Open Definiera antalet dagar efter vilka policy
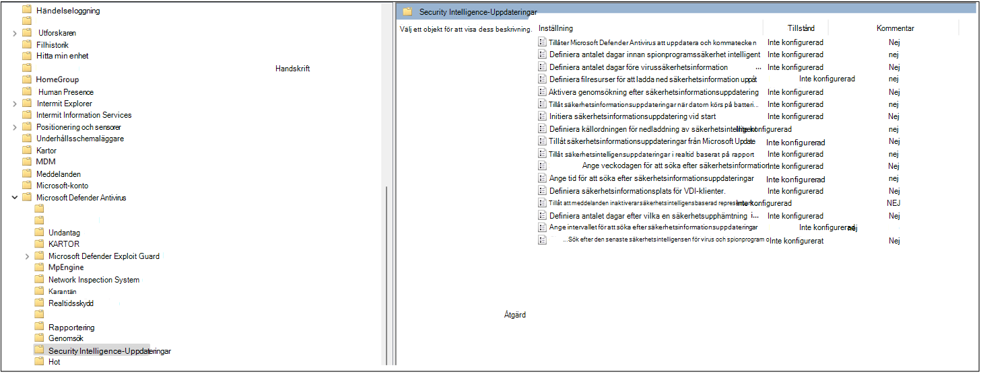This screenshot has height=374, width=981. pos(654,216)
